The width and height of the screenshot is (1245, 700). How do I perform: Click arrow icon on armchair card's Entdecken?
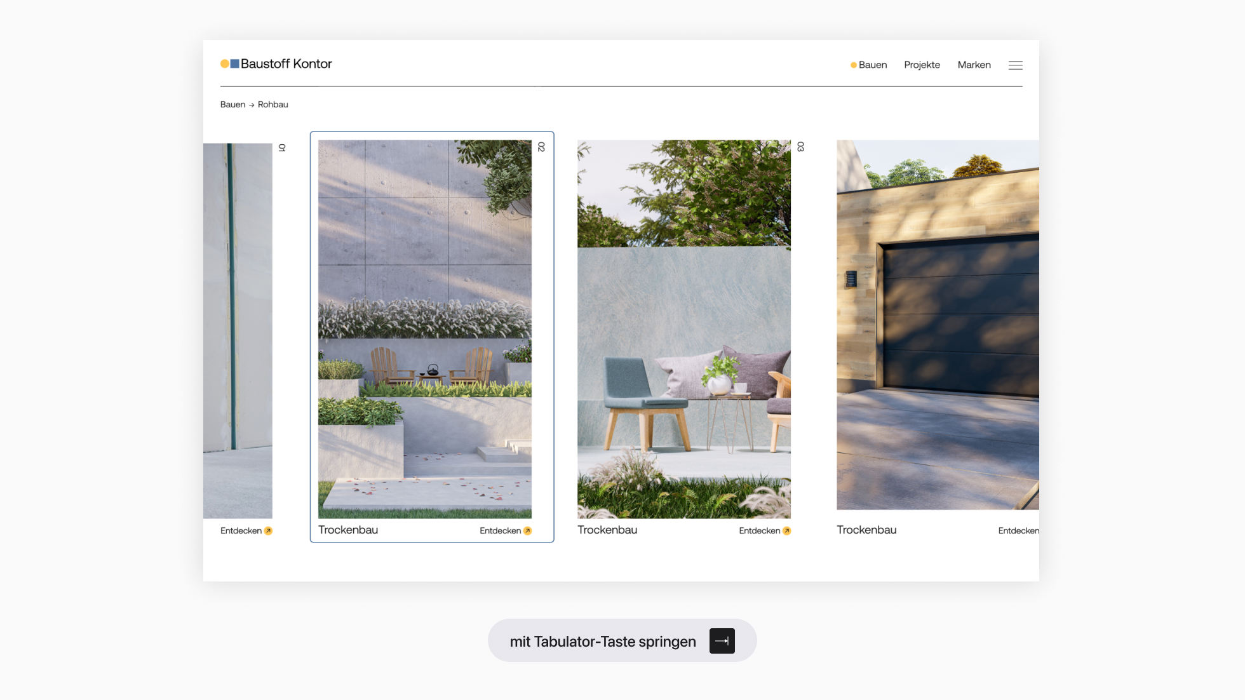click(786, 531)
